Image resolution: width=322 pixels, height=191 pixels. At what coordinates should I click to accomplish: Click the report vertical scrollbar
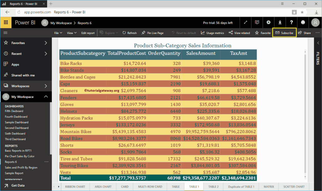pos(305,113)
